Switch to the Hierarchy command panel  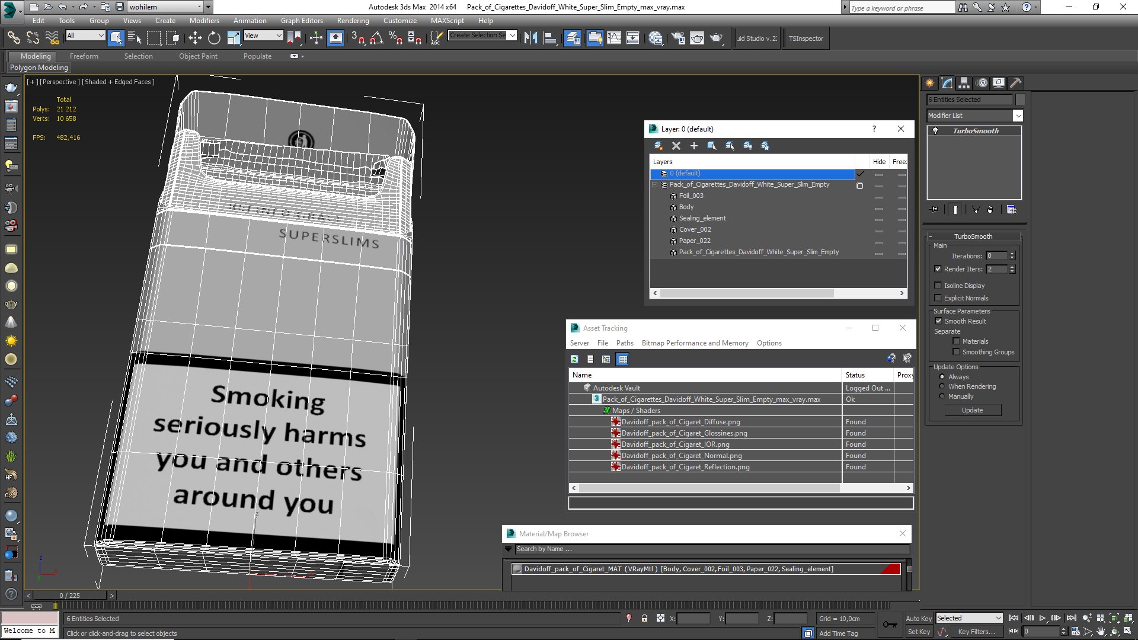[x=964, y=83]
